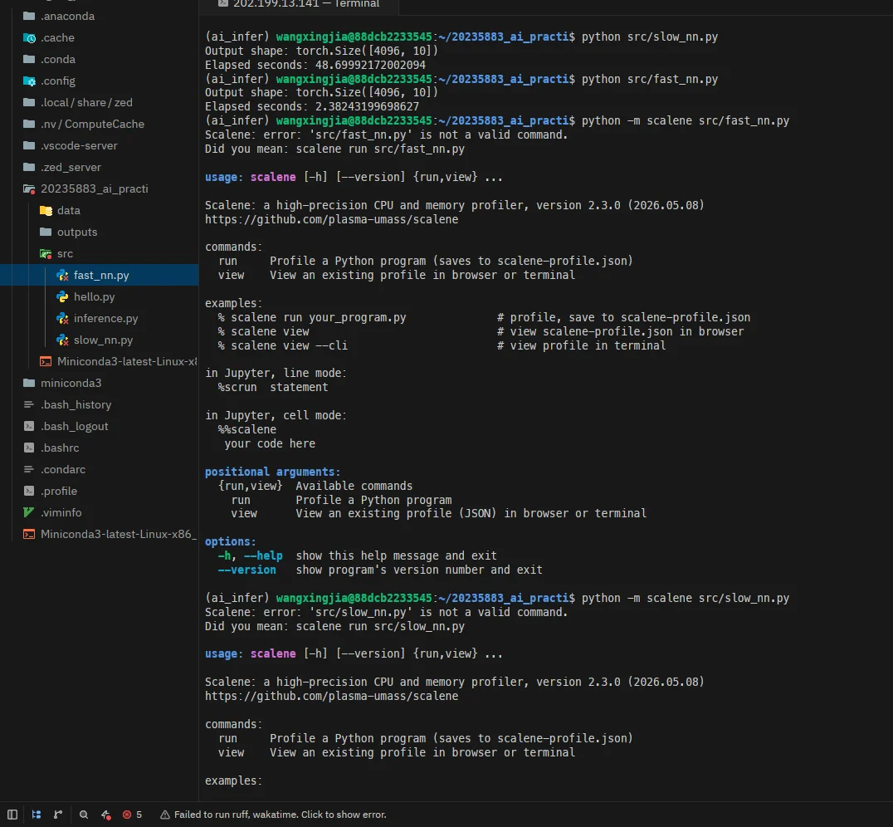Open the .bash_history file
This screenshot has width=893, height=827.
(99, 404)
